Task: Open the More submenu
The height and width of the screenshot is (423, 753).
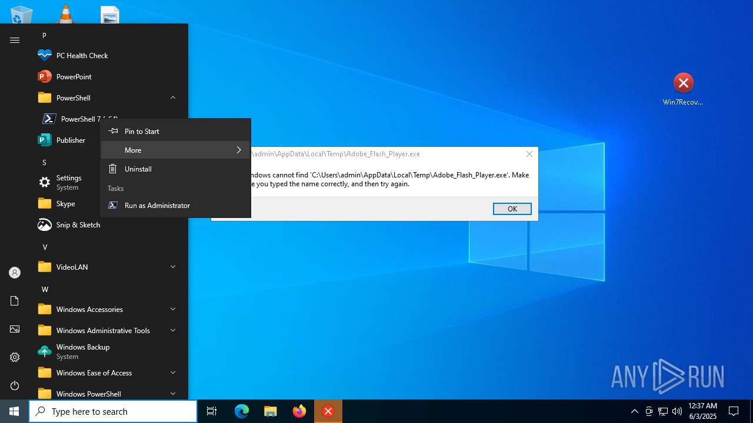Action: 175,150
